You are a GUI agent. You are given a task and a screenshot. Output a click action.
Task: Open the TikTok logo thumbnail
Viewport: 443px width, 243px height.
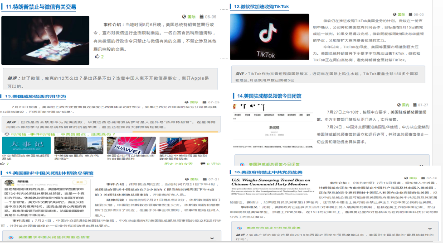coord(269,37)
